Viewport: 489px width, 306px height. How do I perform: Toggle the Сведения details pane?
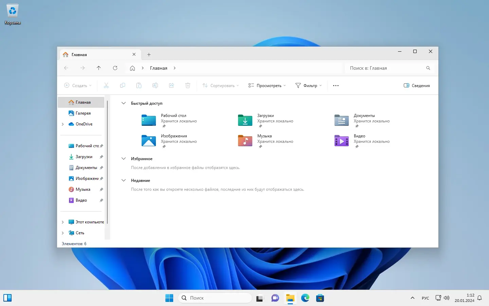tap(417, 86)
